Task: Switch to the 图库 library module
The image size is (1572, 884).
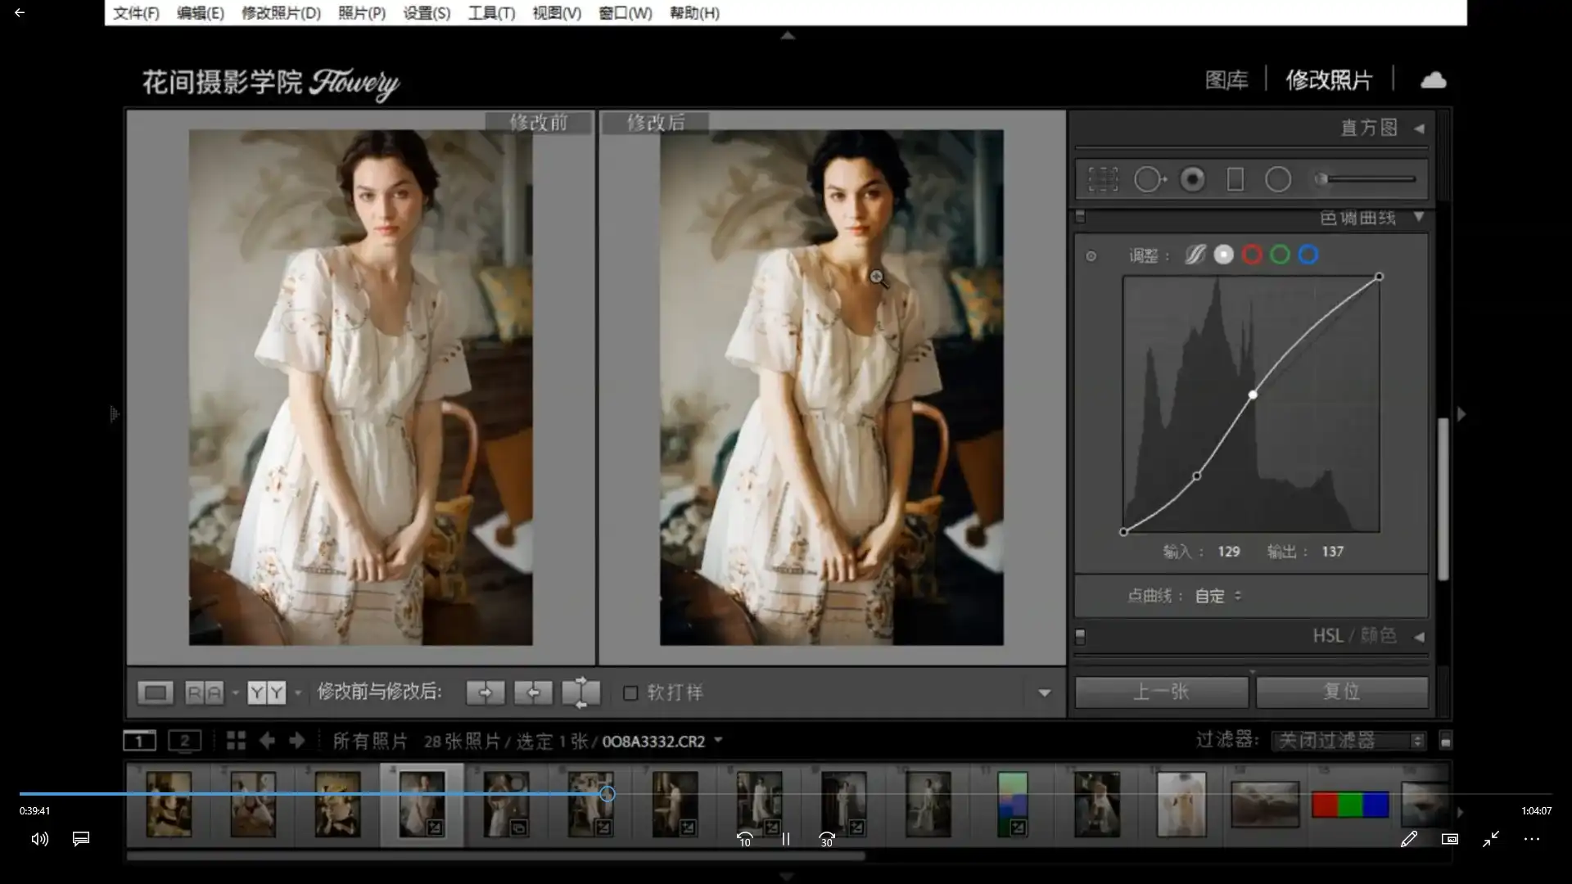Action: [1226, 80]
